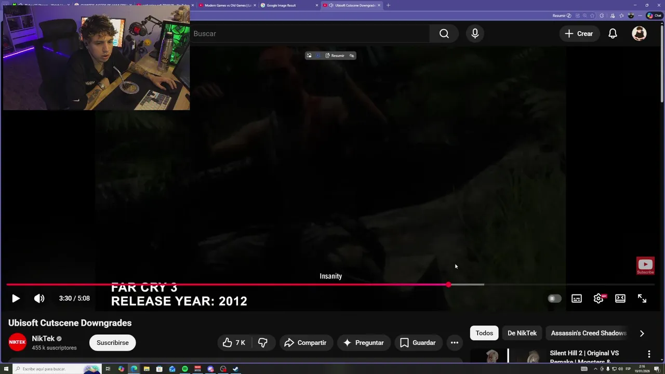Open player settings gear icon
This screenshot has width=665, height=374.
598,299
